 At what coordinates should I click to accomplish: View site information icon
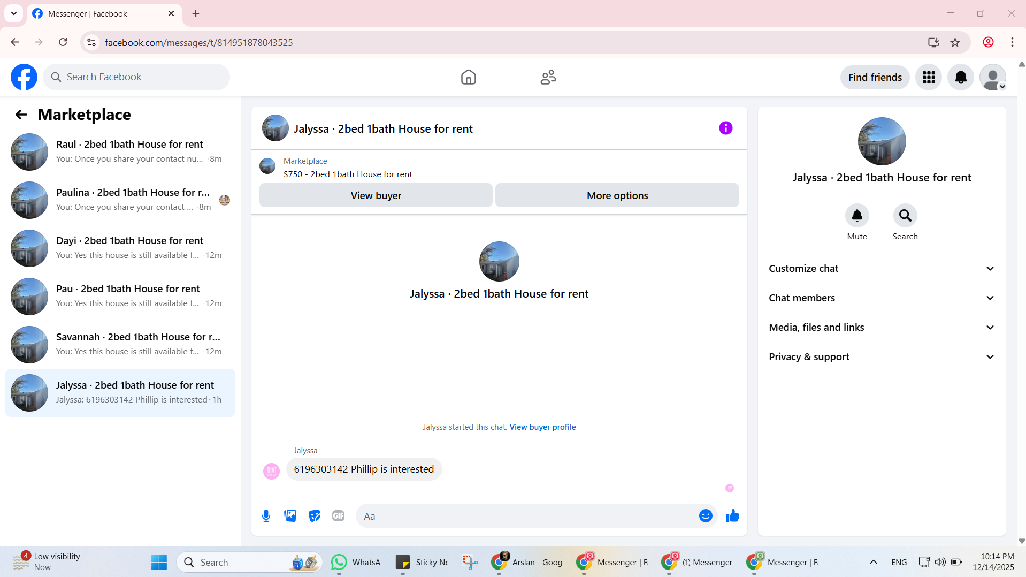point(91,42)
